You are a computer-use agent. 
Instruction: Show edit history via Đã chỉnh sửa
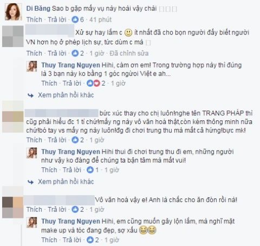(x=129, y=53)
